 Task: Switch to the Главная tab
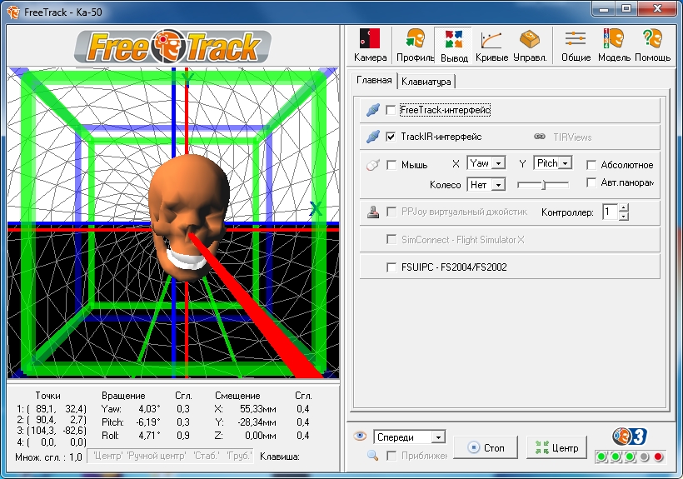click(374, 80)
